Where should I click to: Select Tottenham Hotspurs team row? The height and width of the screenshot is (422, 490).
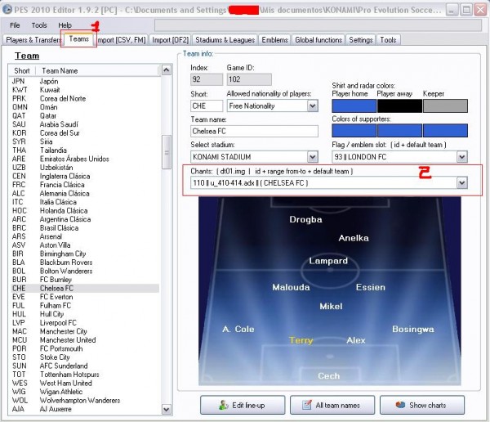(85, 375)
